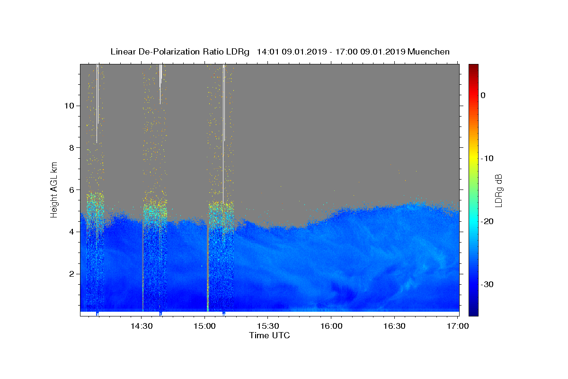568x379 pixels.
Task: Click the colorbar value -20
Action: (x=488, y=221)
